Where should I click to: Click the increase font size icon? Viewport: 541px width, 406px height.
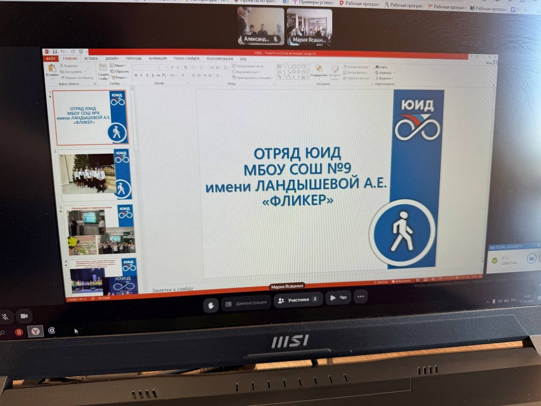(173, 67)
